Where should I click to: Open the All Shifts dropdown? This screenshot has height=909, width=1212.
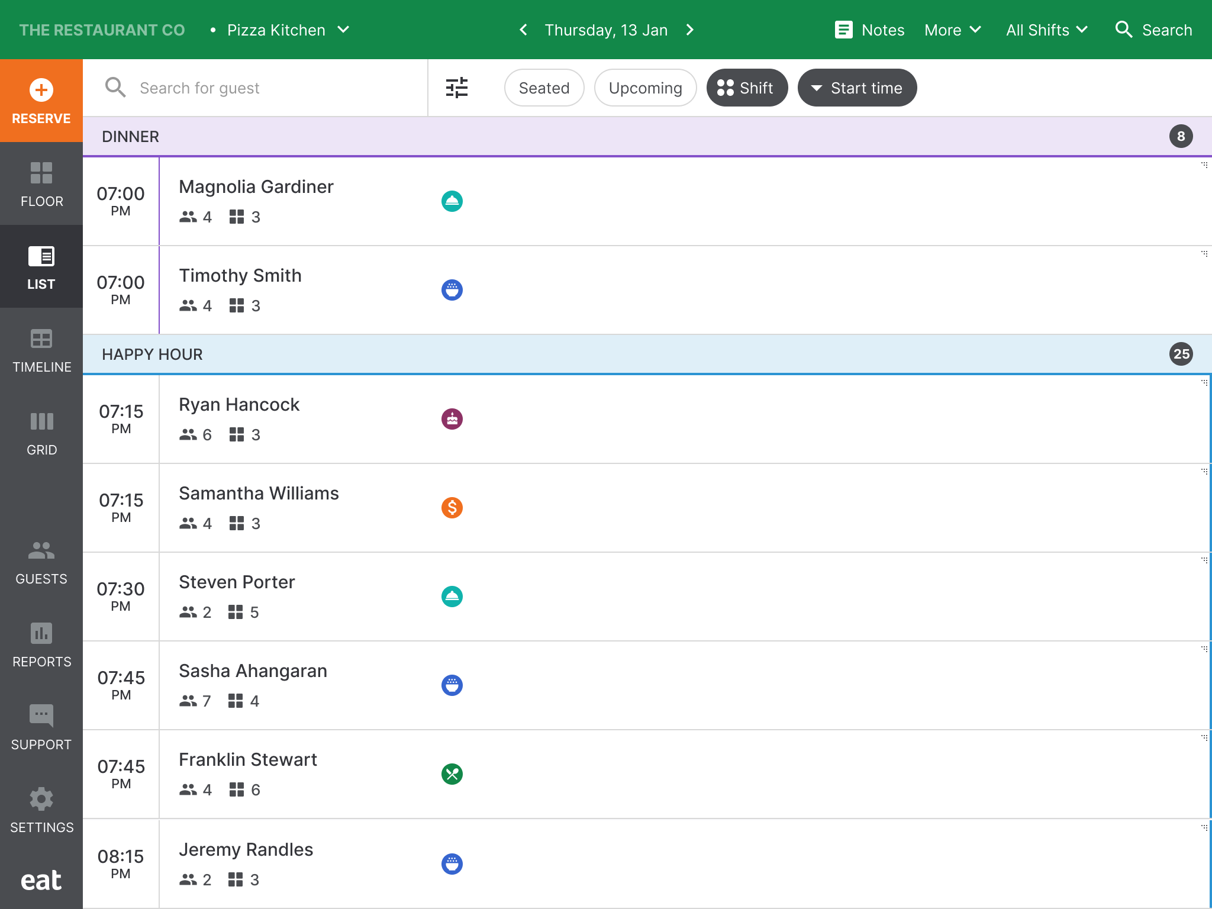(x=1046, y=30)
